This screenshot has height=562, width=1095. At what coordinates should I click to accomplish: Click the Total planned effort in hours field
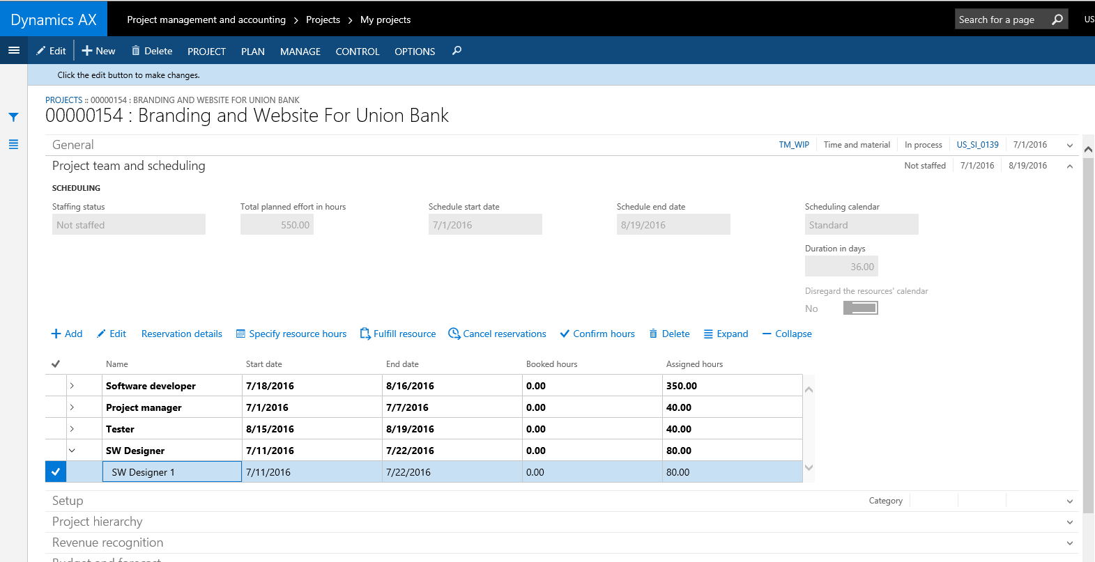pos(277,224)
